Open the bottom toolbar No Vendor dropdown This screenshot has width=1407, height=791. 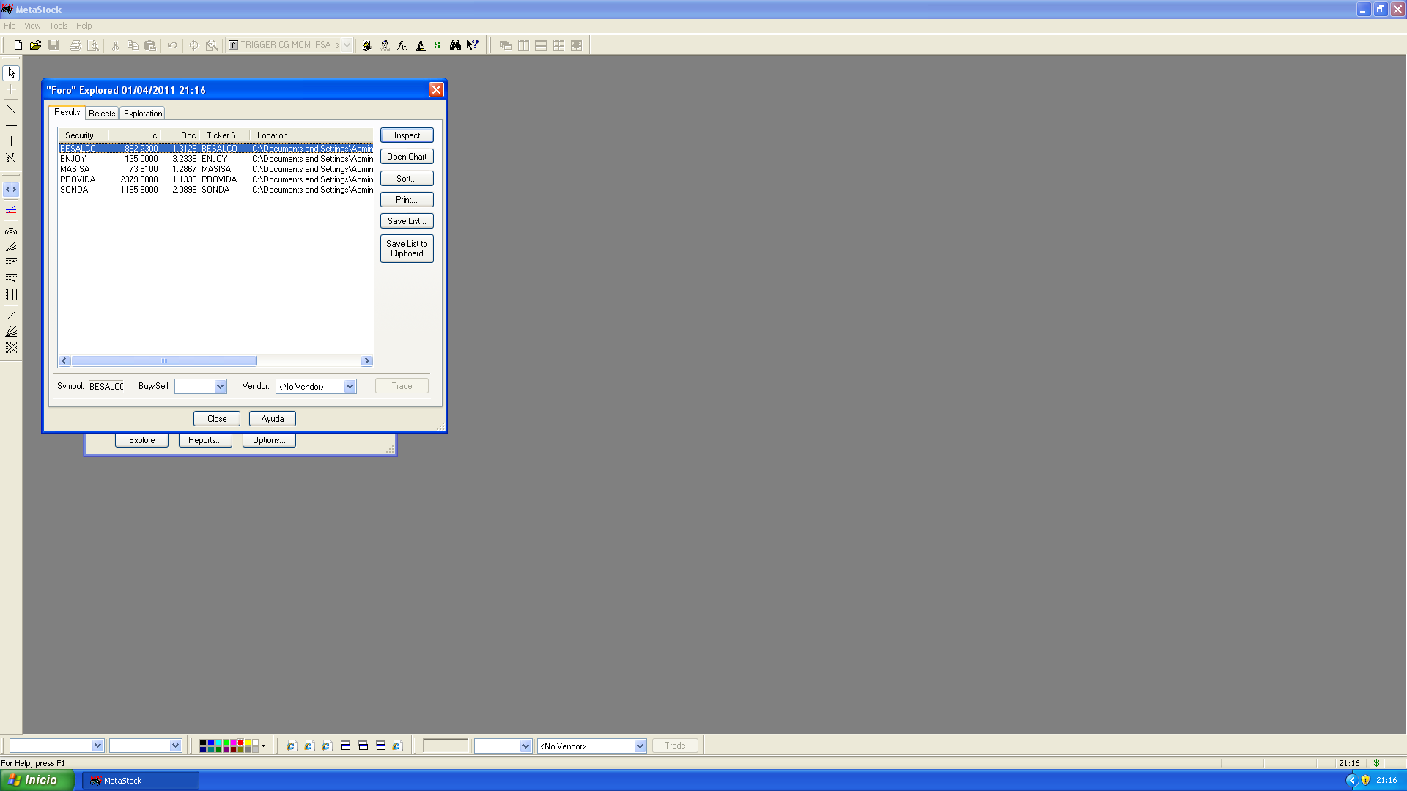[x=640, y=746]
